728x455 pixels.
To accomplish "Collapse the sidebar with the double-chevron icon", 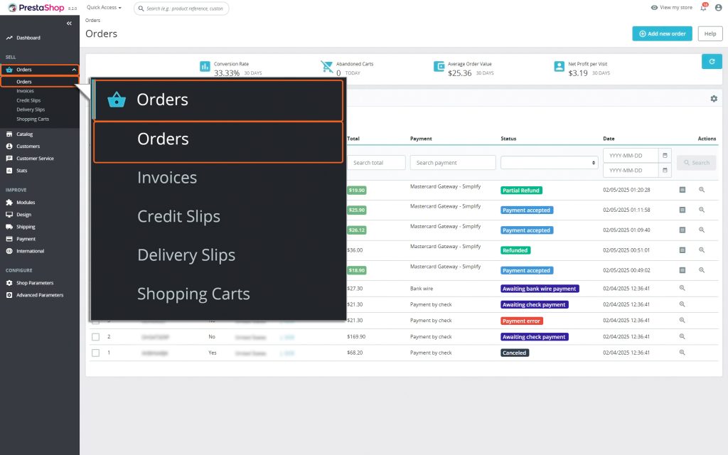I will pos(69,23).
